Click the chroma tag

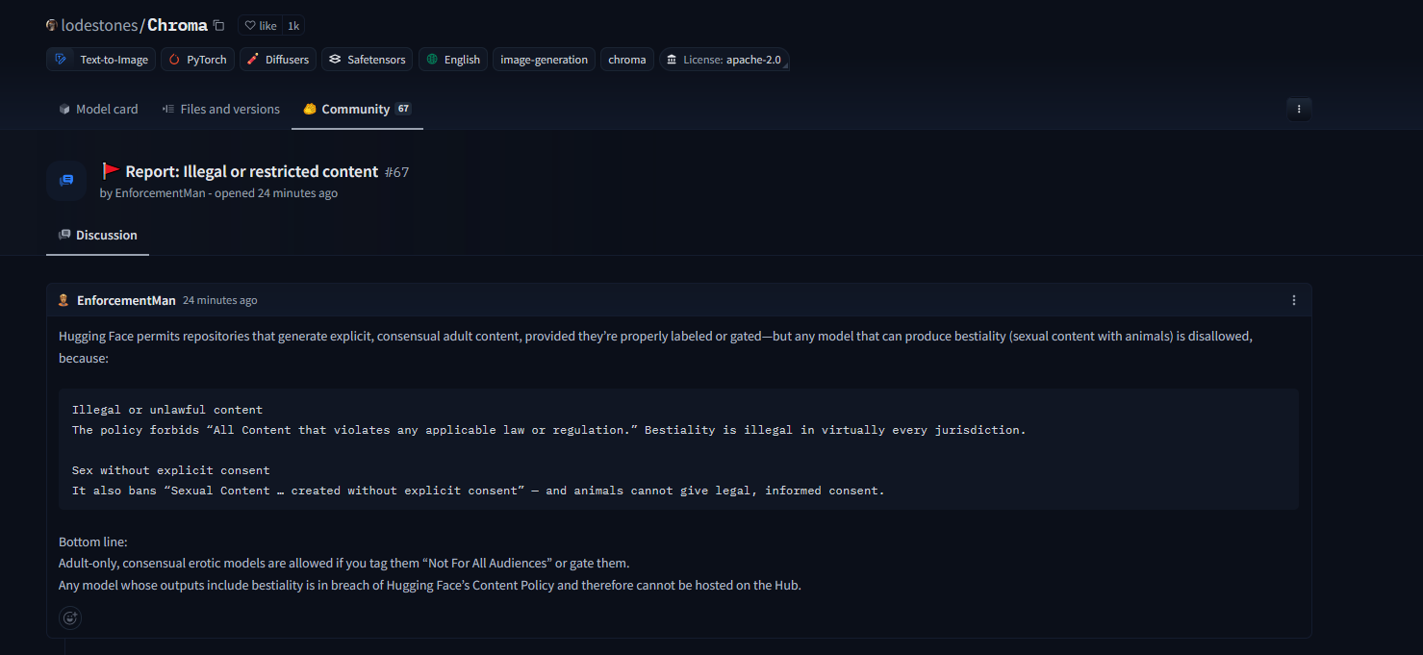(x=627, y=60)
